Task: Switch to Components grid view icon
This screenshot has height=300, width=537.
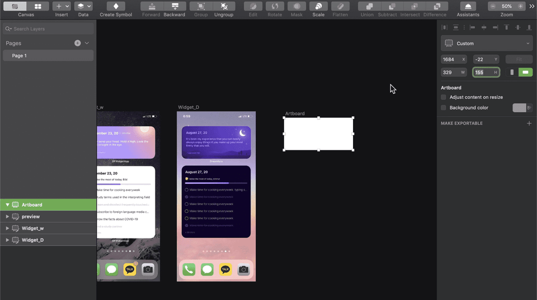Action: [37, 6]
